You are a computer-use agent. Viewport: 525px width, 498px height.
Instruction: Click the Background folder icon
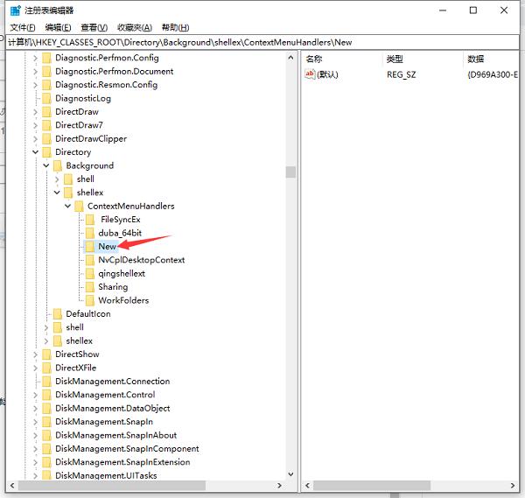58,165
